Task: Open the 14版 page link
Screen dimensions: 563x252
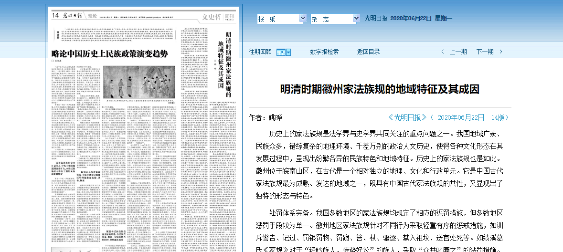Action: point(499,117)
